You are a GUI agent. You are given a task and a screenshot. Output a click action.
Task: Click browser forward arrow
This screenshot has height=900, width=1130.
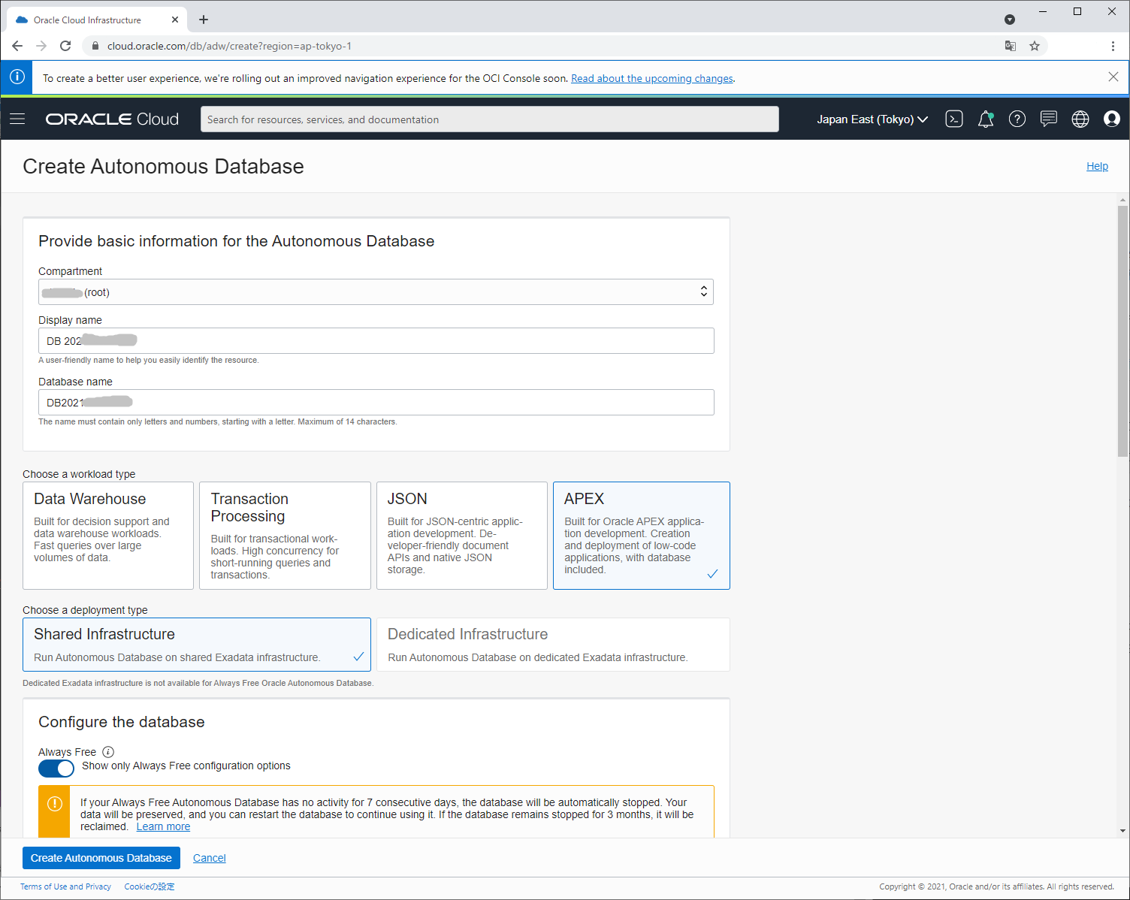pyautogui.click(x=41, y=46)
